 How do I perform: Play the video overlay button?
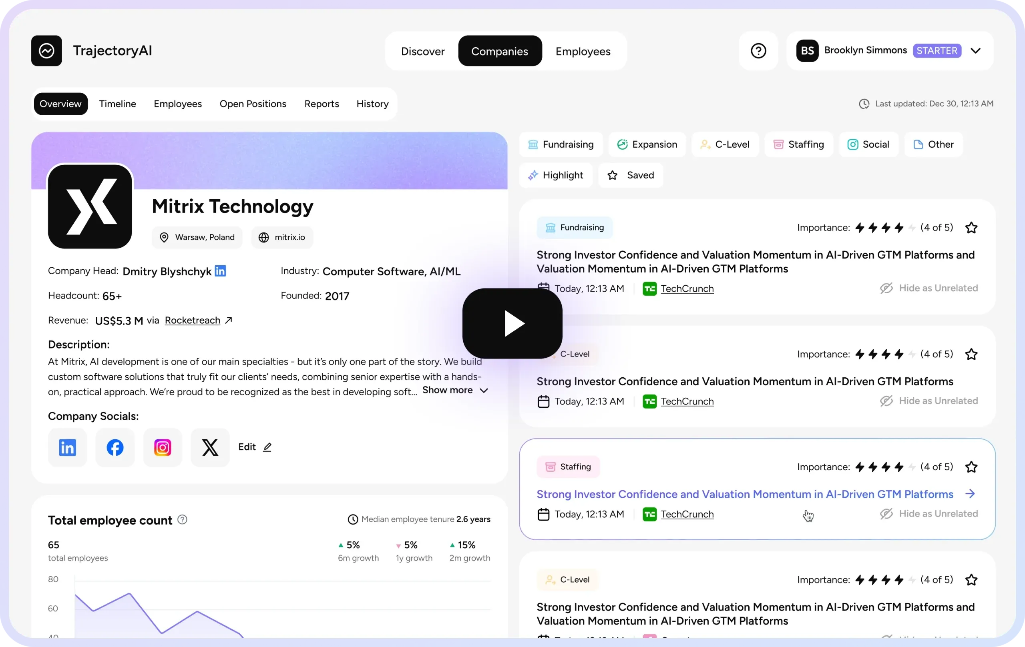click(x=512, y=323)
